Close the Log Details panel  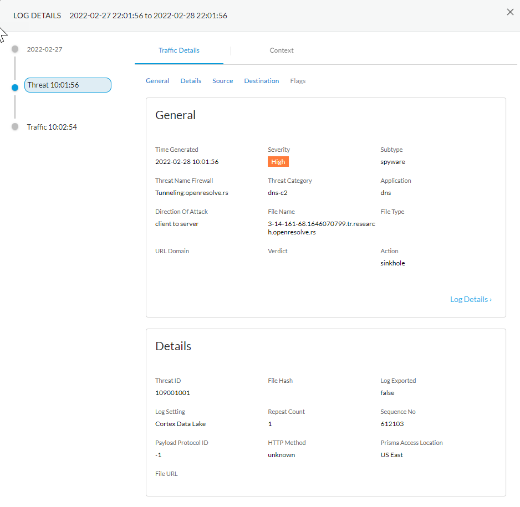click(x=510, y=12)
